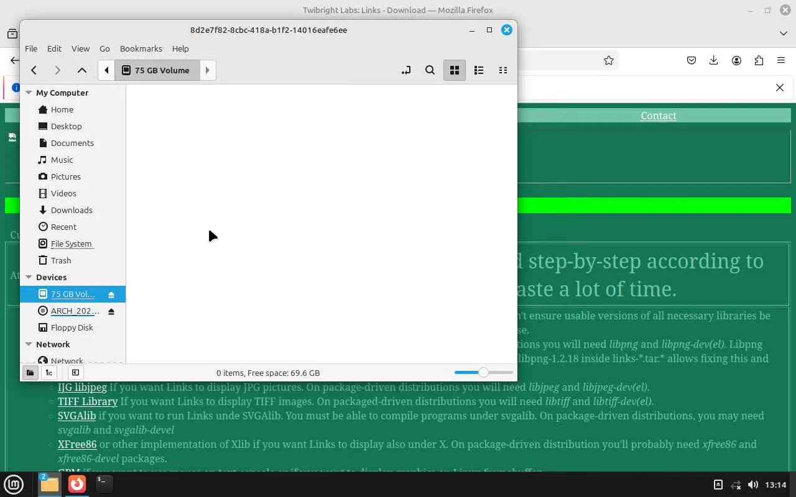Collapse the Network section in sidebar
The width and height of the screenshot is (796, 497).
(29, 344)
